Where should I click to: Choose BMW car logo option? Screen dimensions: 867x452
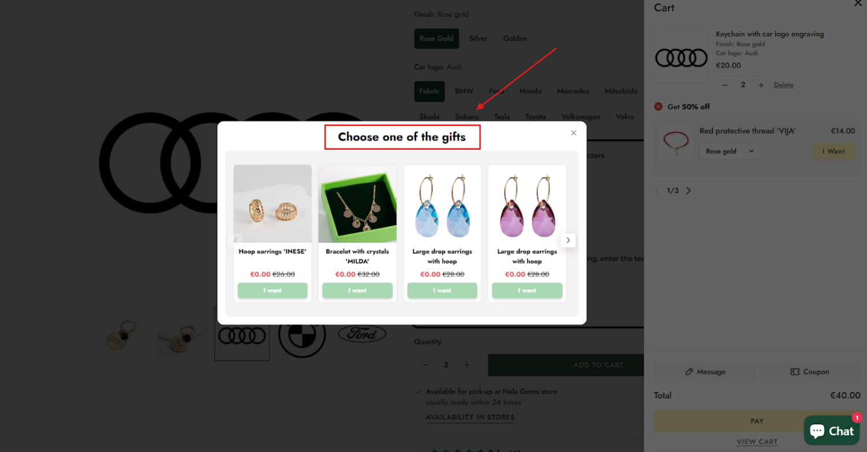(x=464, y=91)
